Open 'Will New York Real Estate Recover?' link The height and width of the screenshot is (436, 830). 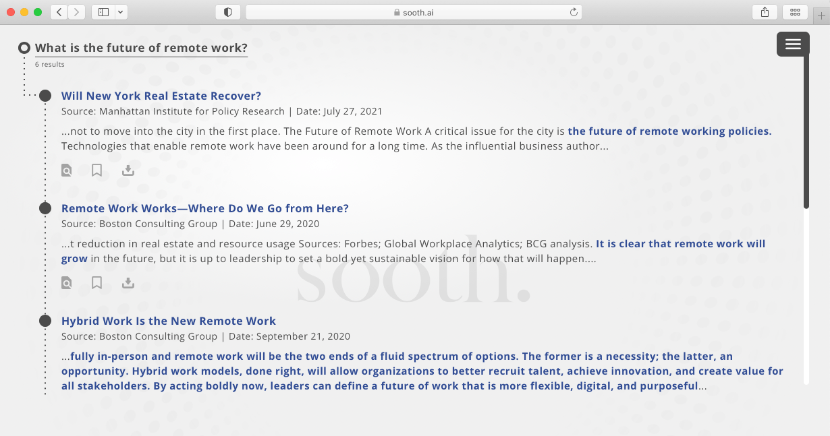(161, 96)
